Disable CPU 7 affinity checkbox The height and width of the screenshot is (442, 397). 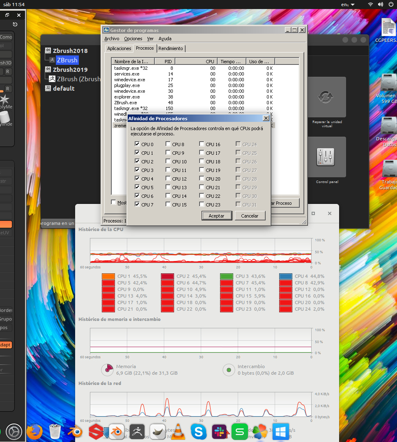137,204
